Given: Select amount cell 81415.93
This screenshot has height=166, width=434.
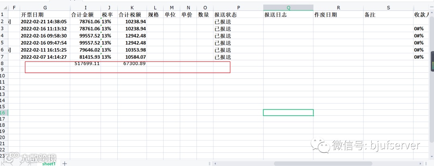Looking at the screenshot, I should 85,57.
